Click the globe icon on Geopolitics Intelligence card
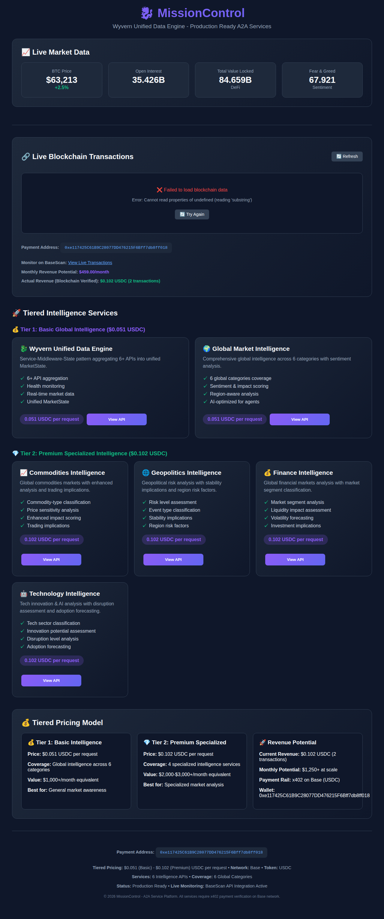Image resolution: width=384 pixels, height=919 pixels. click(145, 473)
